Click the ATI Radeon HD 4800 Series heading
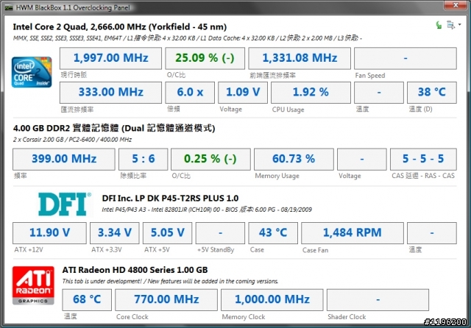Image resolution: width=471 pixels, height=328 pixels. 135,270
